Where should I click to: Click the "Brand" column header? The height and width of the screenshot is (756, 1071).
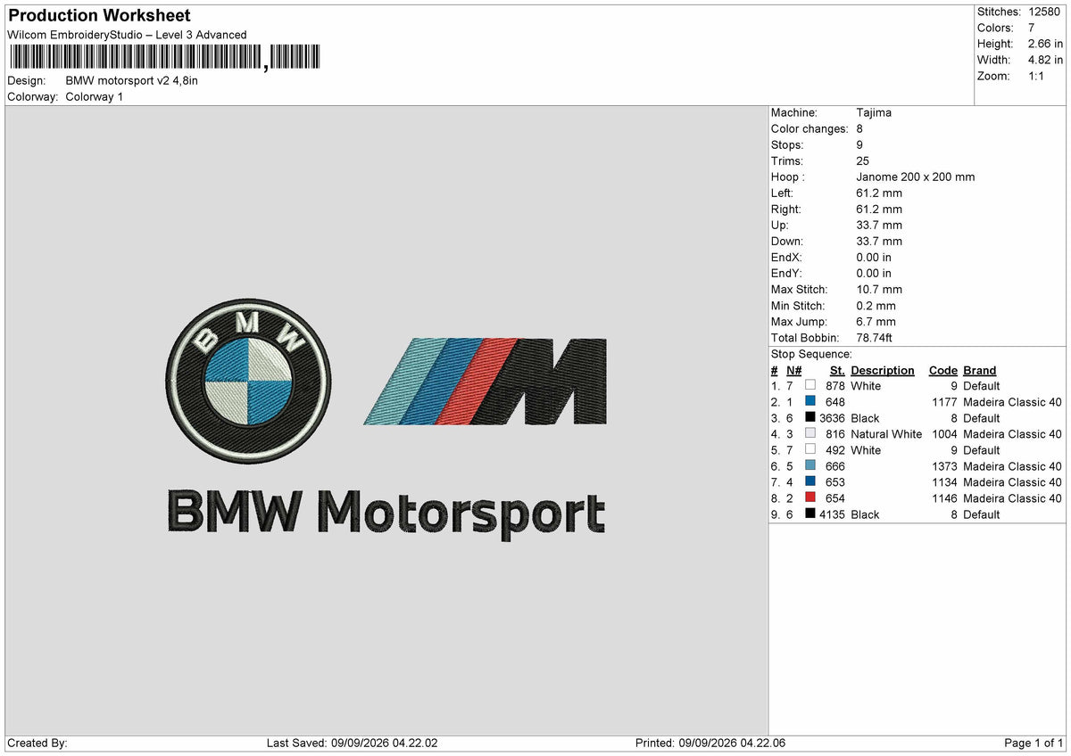pyautogui.click(x=980, y=371)
